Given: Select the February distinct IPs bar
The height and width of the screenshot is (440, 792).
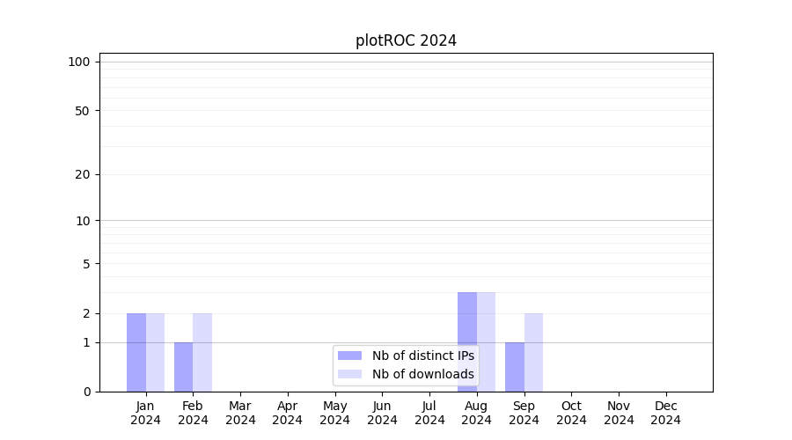Looking at the screenshot, I should [x=183, y=367].
